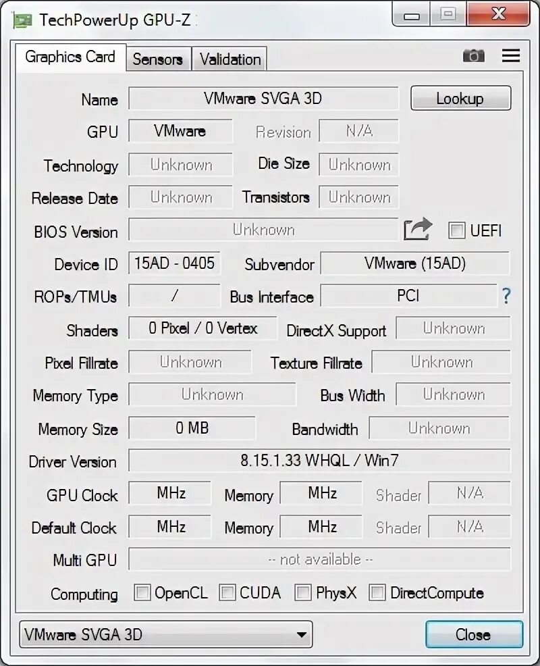540x666 pixels.
Task: Click the Release Date Unknown field
Action: (x=180, y=197)
